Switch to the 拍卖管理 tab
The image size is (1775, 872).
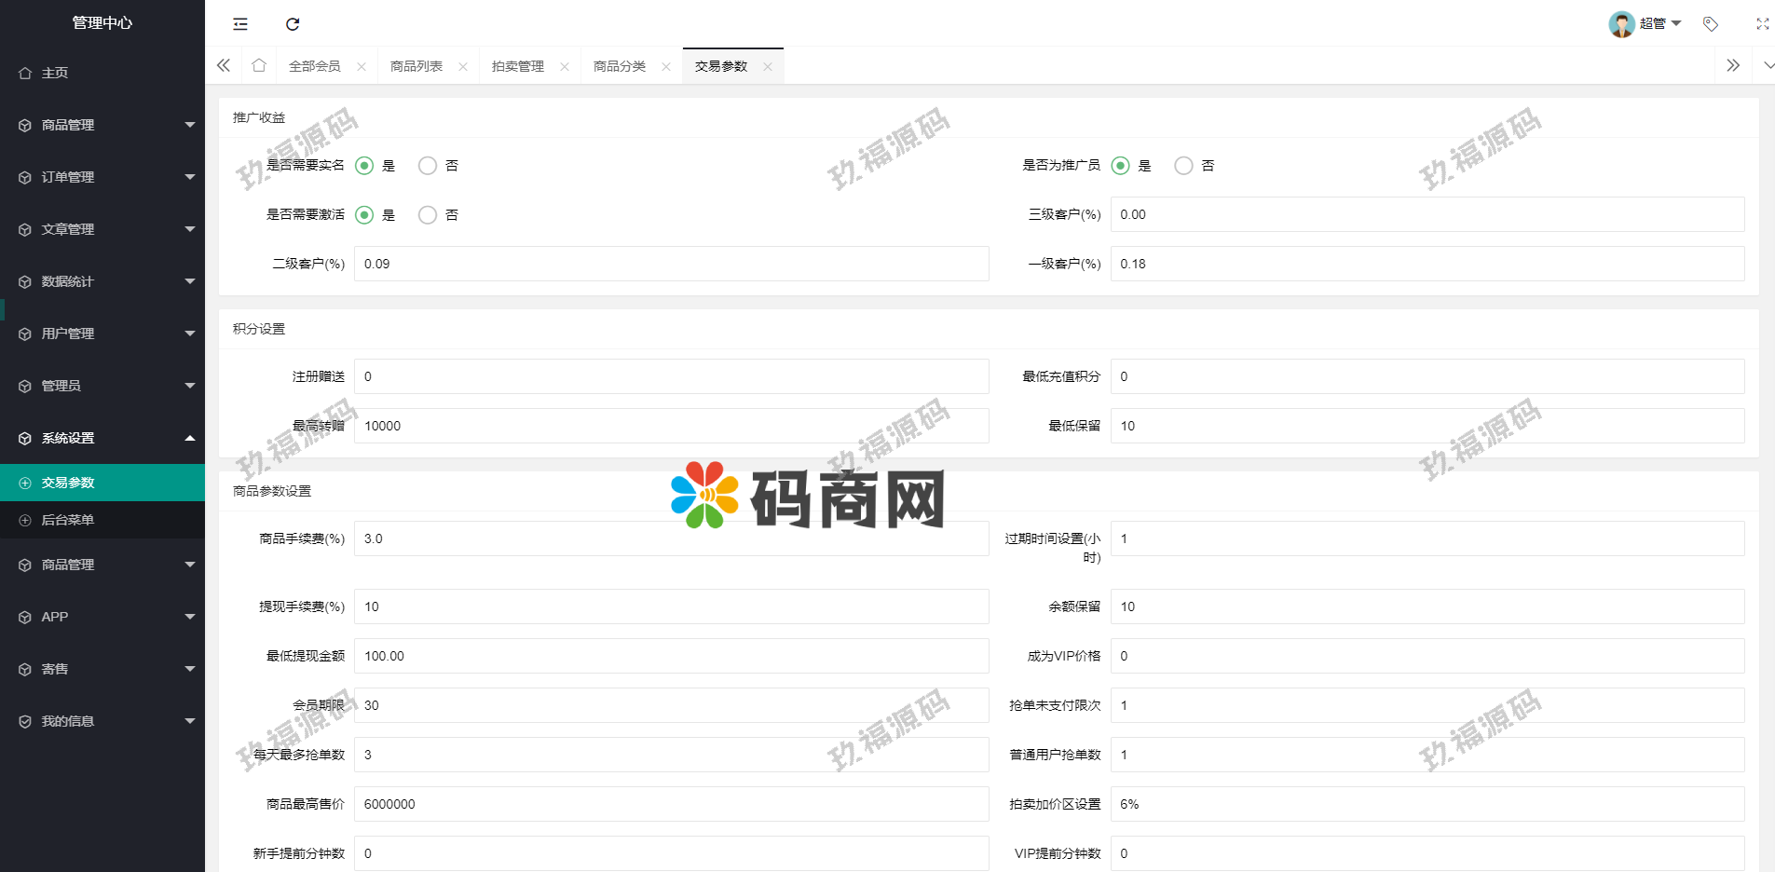pos(518,67)
